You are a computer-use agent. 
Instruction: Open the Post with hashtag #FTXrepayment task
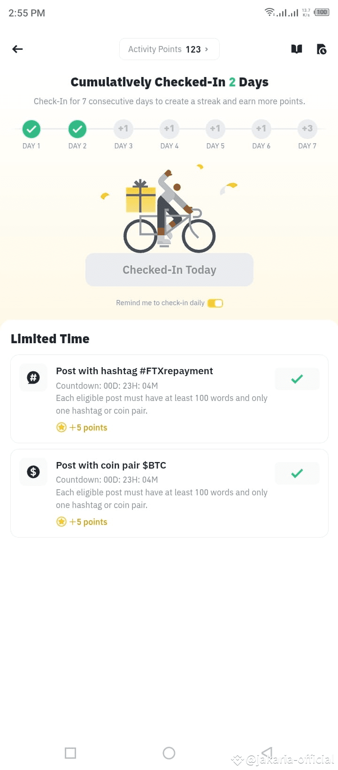tap(169, 399)
